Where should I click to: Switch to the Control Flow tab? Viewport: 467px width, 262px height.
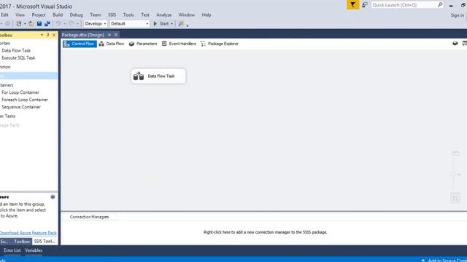tap(80, 44)
